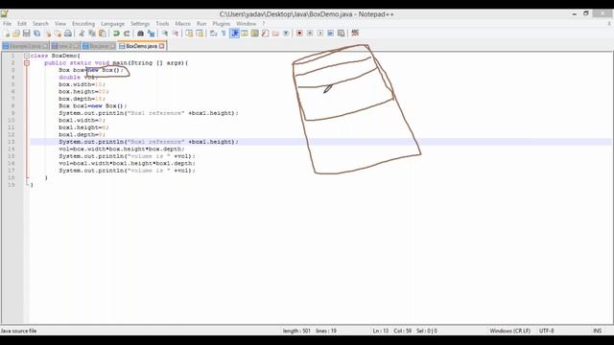
Task: Open the Language menu
Action: coord(113,23)
